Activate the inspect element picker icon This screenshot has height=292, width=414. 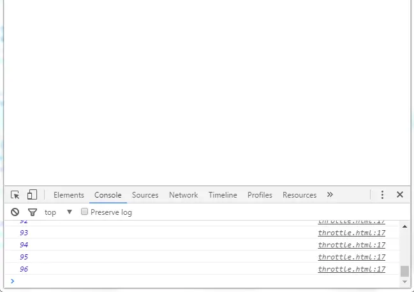click(x=15, y=195)
